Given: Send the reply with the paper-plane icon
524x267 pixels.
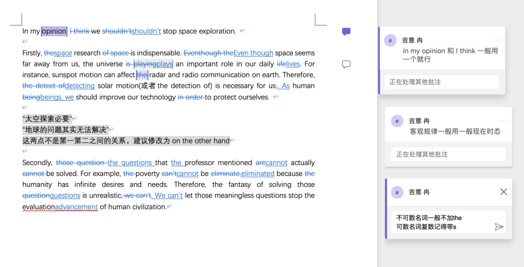Looking at the screenshot, I should pyautogui.click(x=498, y=227).
